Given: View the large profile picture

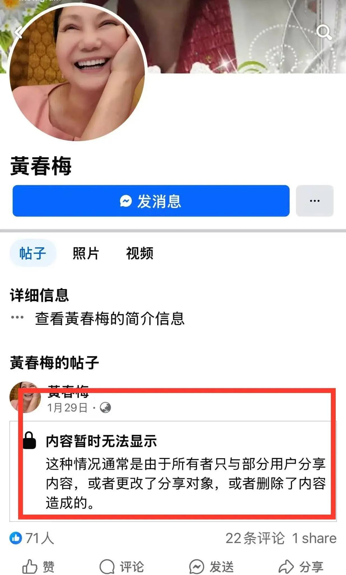Looking at the screenshot, I should pyautogui.click(x=77, y=73).
